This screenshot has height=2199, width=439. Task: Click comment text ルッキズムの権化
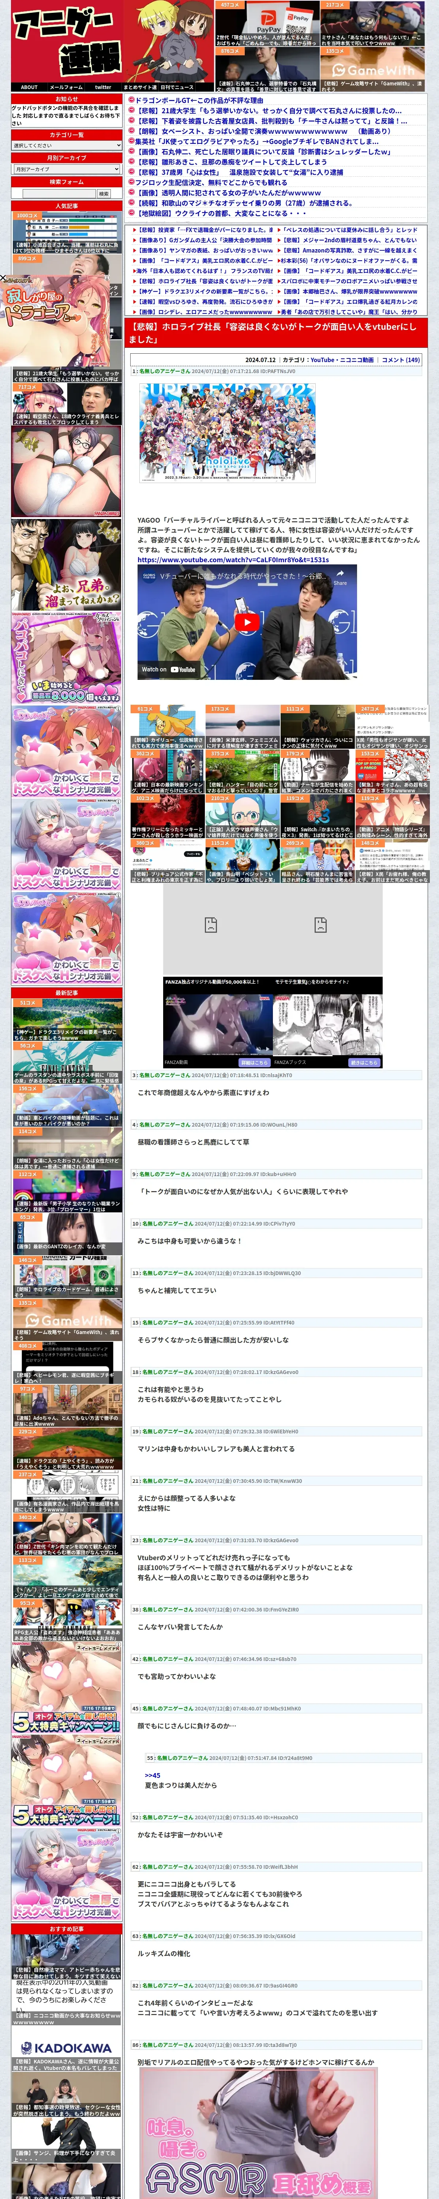click(x=164, y=1953)
